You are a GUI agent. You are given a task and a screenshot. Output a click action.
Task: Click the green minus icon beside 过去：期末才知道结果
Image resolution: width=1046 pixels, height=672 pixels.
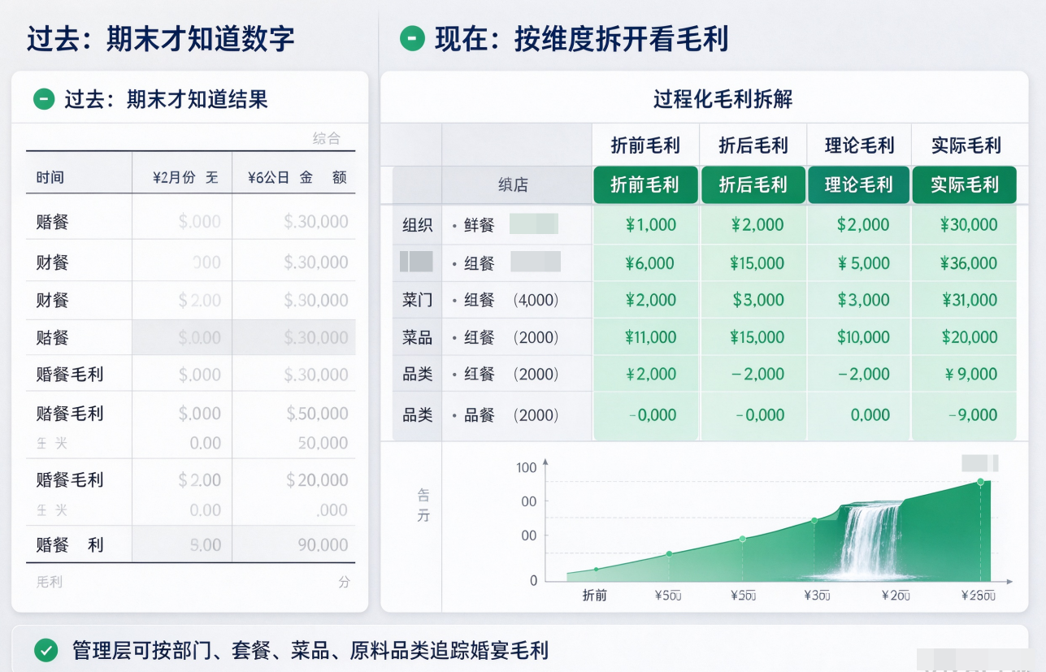tap(44, 99)
